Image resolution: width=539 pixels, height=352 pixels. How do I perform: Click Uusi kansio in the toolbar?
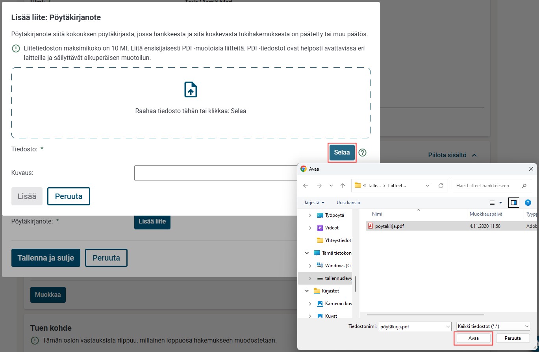[x=348, y=203]
